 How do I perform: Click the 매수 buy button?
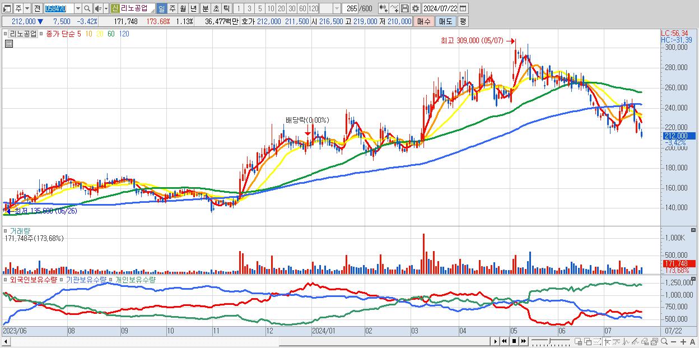coord(423,21)
